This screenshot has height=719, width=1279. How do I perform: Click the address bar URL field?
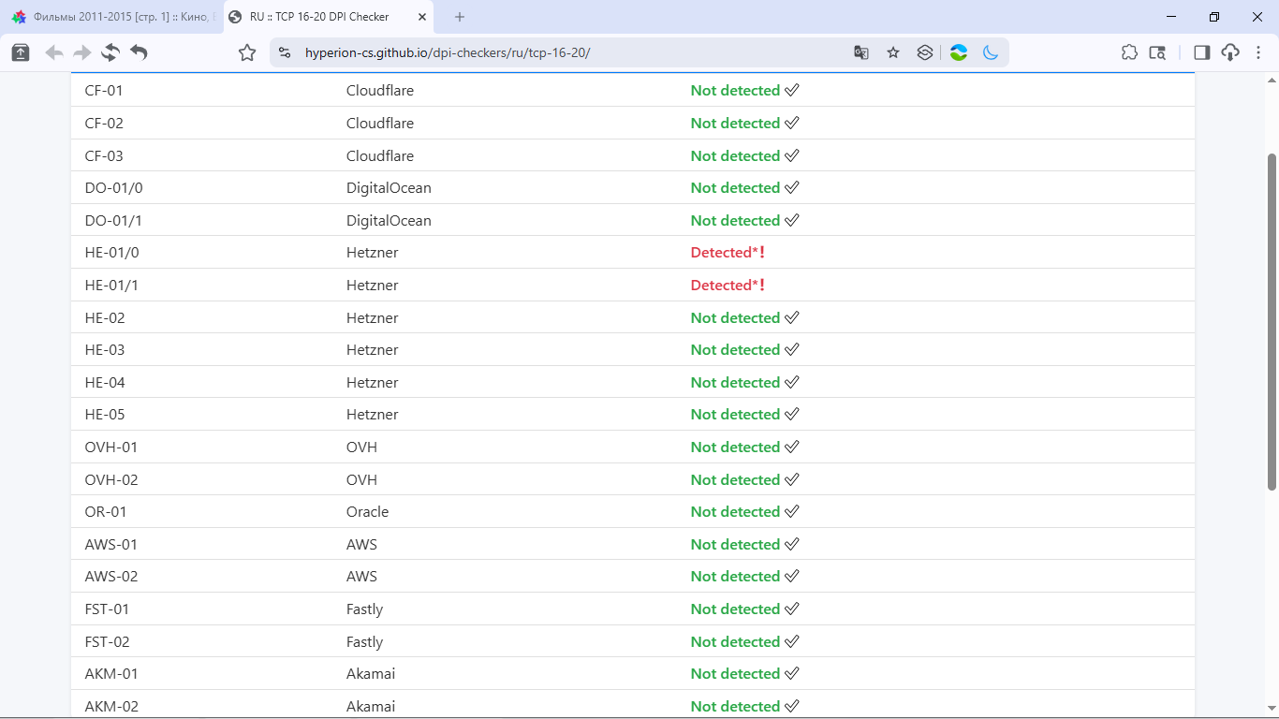click(x=562, y=52)
